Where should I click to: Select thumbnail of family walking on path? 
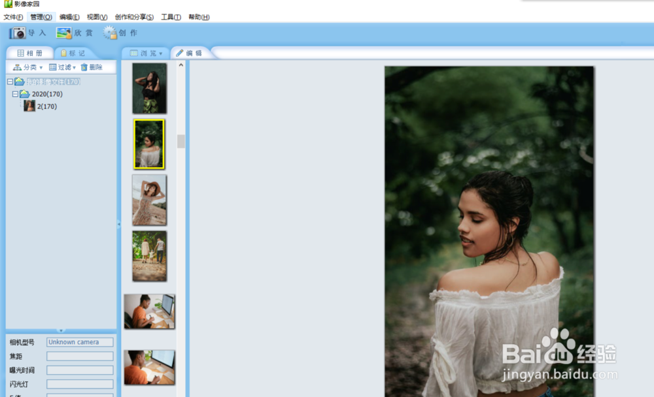[149, 256]
